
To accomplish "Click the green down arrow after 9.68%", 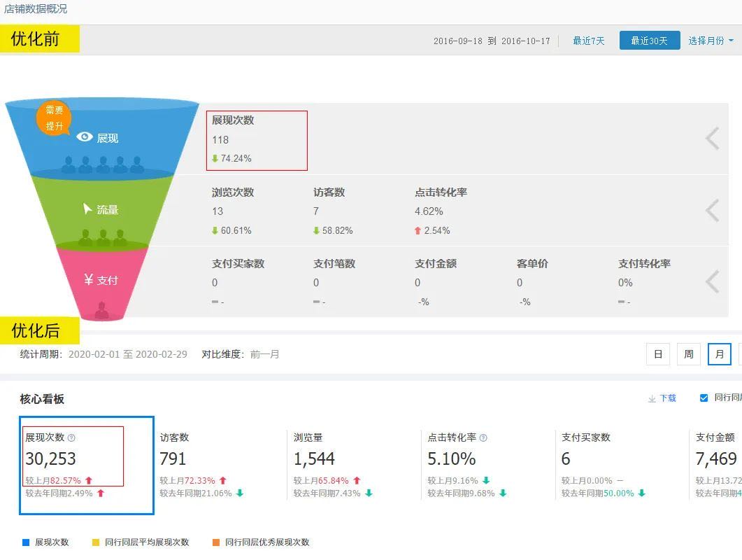I will pyautogui.click(x=503, y=493).
